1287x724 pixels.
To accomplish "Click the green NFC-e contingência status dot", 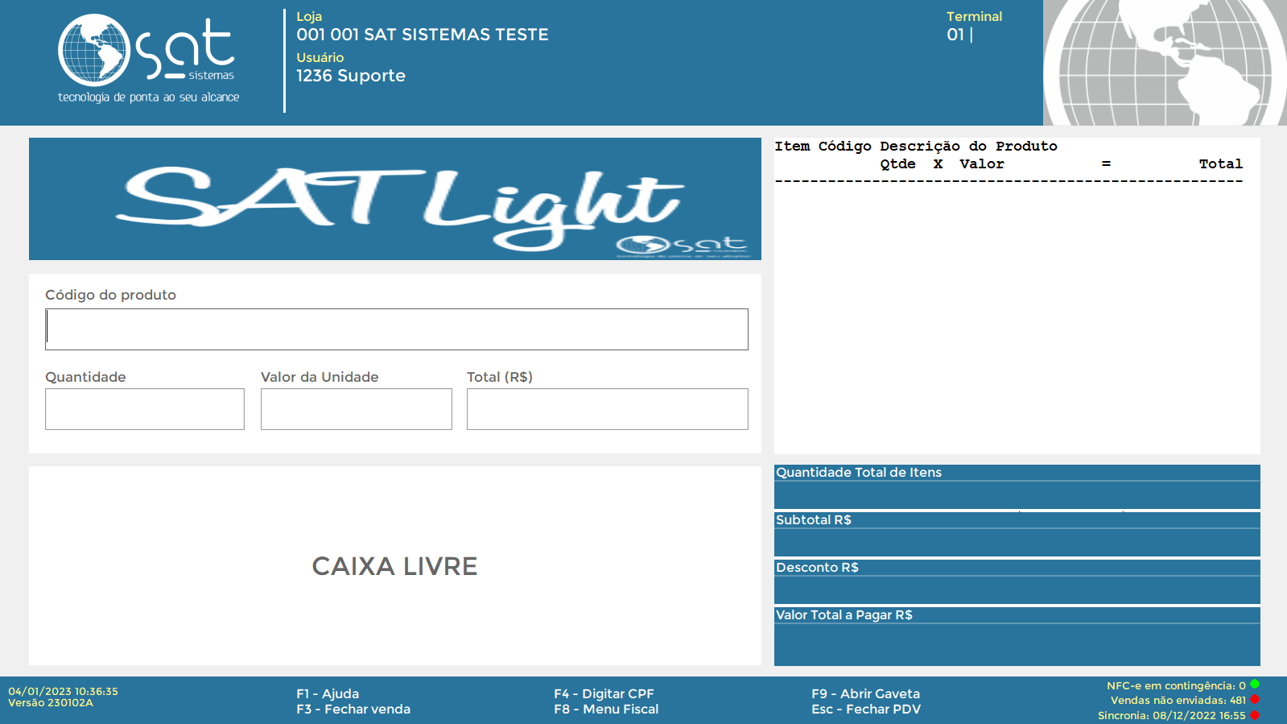I will (1255, 685).
